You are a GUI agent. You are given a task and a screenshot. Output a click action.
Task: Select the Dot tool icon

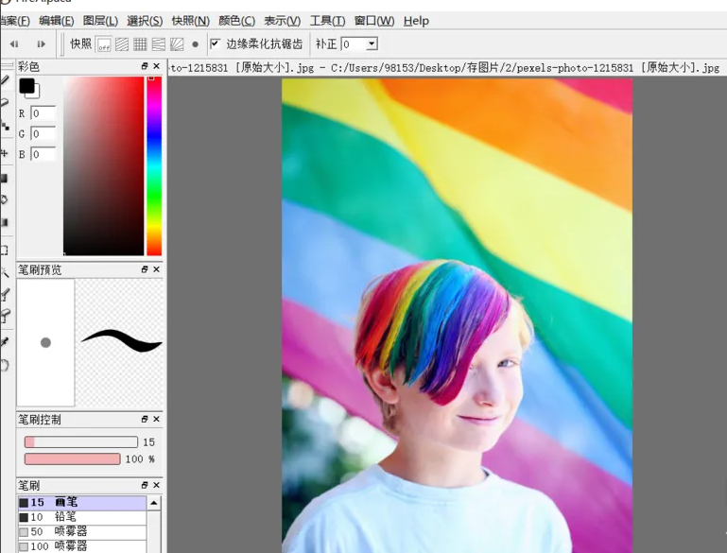(5, 126)
